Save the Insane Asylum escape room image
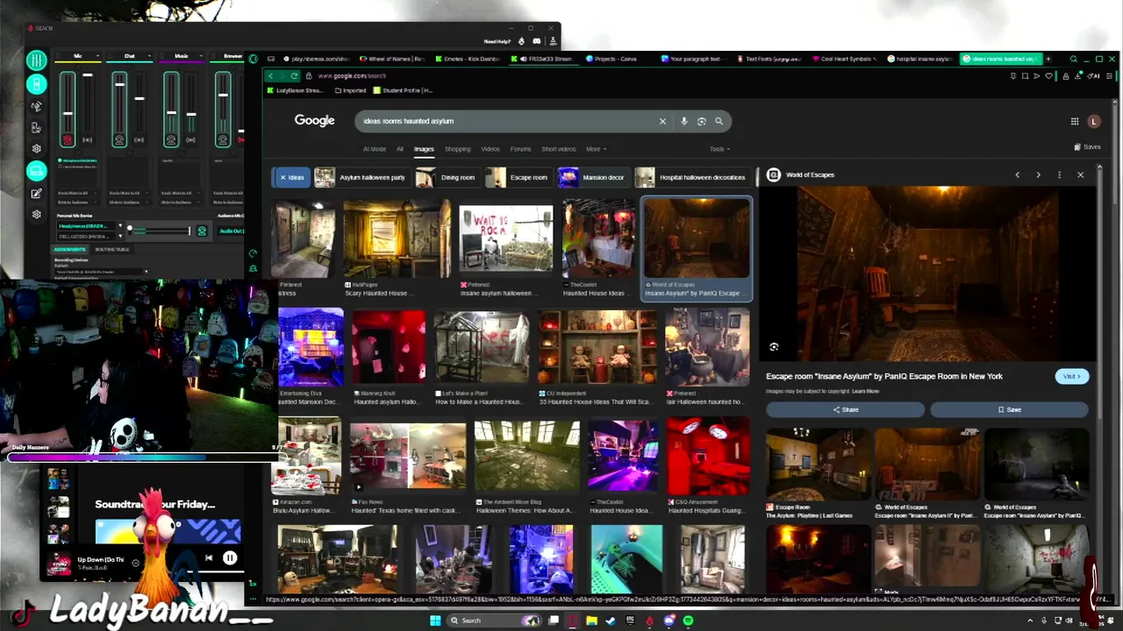 [x=1009, y=409]
